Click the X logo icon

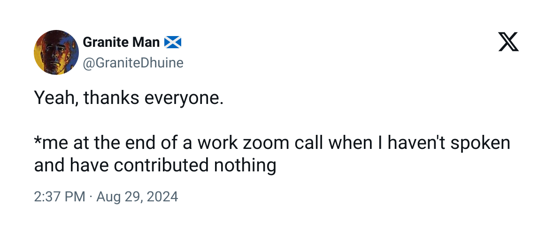point(508,43)
